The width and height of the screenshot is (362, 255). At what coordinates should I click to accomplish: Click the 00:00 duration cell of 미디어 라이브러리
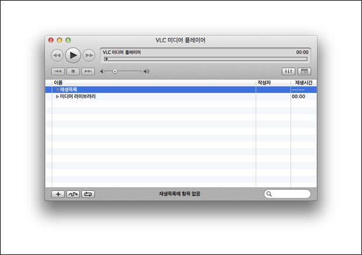click(x=298, y=96)
